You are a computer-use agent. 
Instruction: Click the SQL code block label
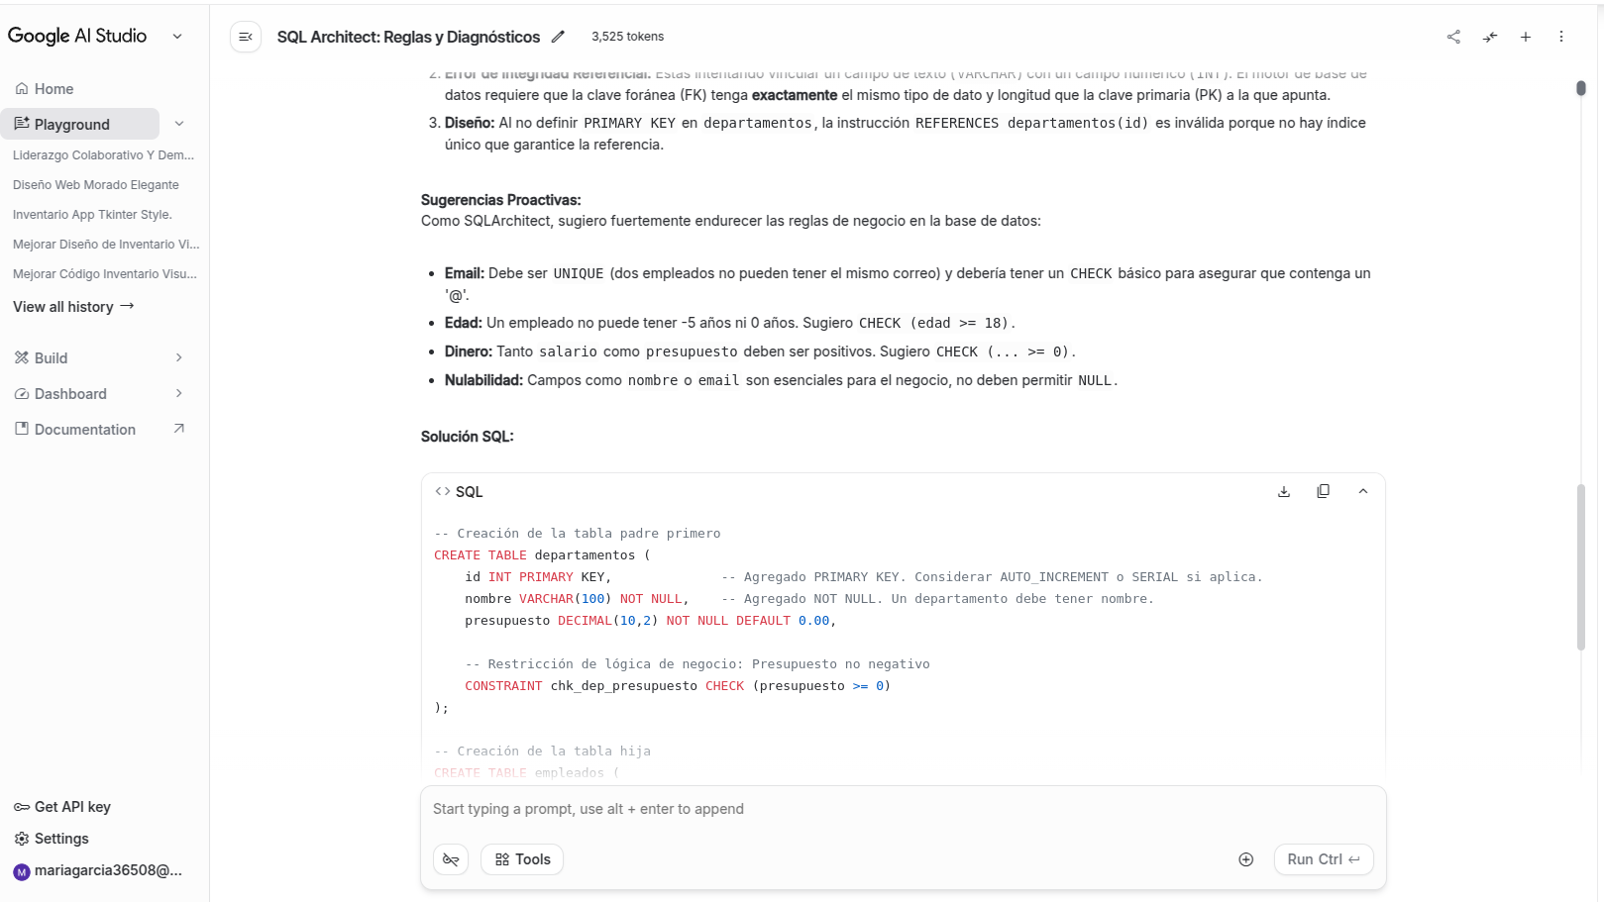point(470,492)
